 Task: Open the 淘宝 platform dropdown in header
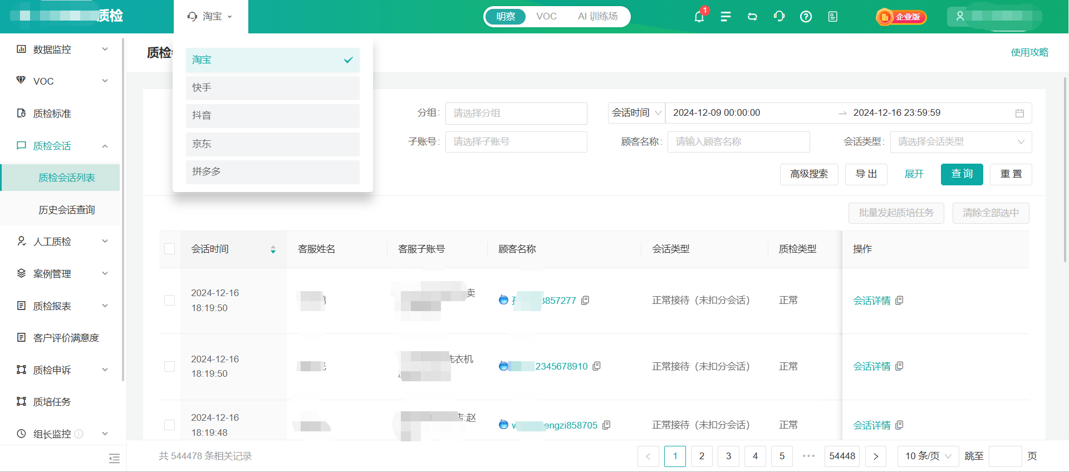(210, 17)
